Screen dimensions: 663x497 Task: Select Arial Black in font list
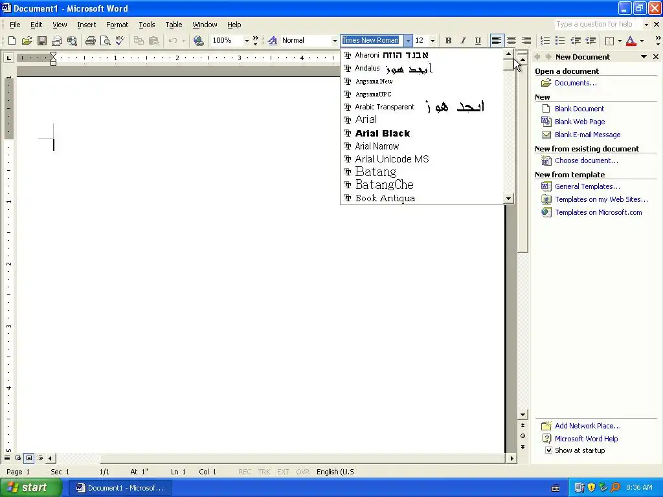pyautogui.click(x=423, y=133)
